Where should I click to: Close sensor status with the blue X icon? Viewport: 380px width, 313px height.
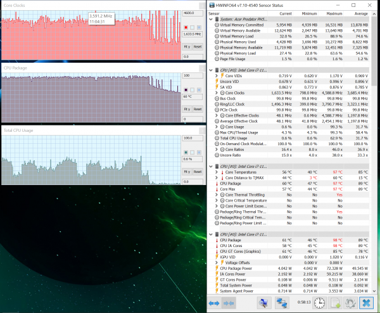(366, 303)
